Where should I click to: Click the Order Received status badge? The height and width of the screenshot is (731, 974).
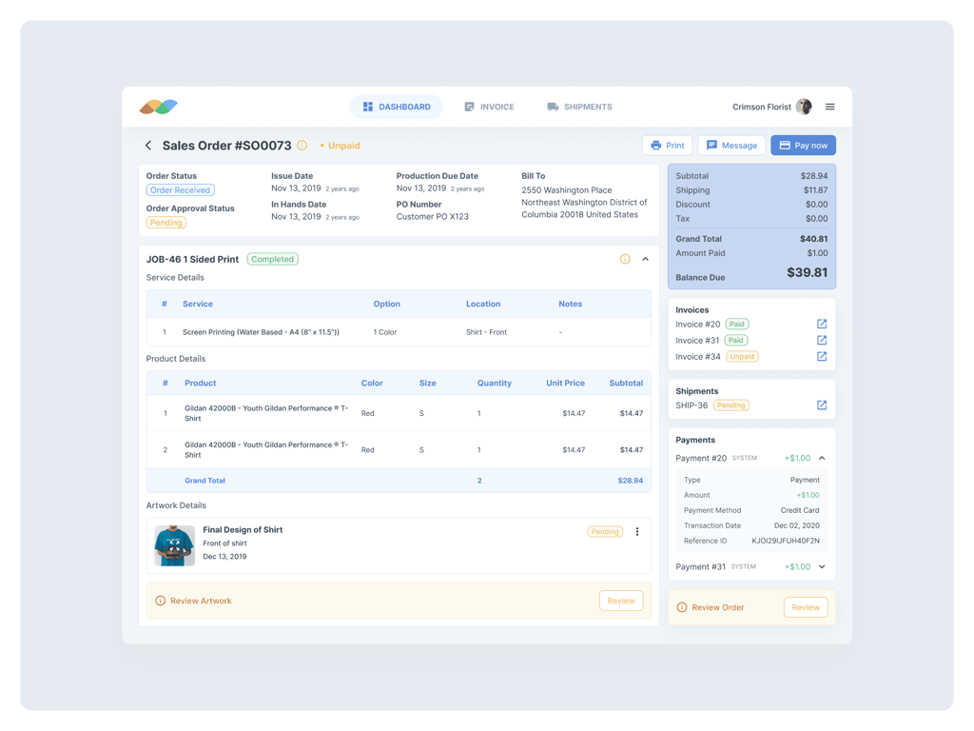[180, 190]
